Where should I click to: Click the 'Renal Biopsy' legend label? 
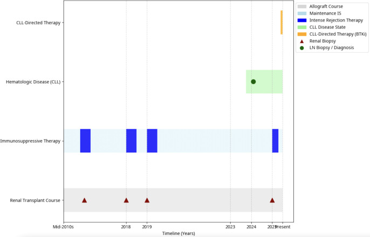(323, 41)
